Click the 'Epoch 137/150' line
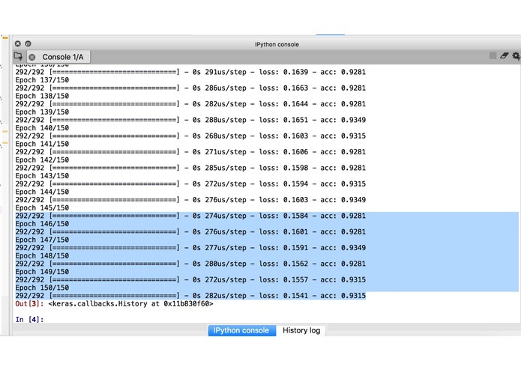521x370 pixels. pyautogui.click(x=42, y=80)
